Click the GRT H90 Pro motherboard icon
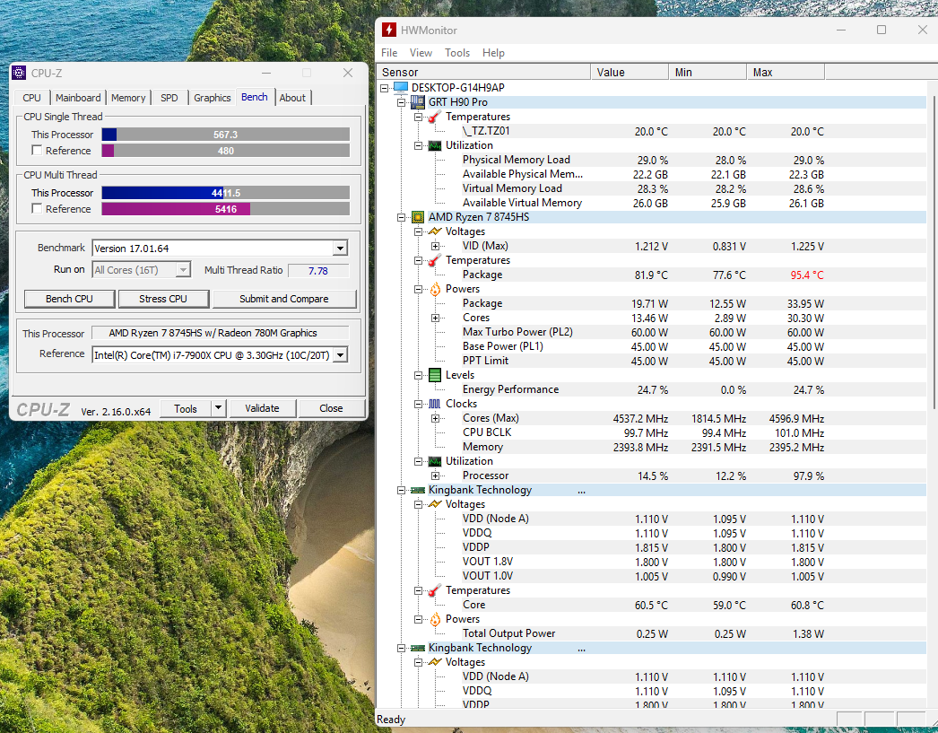This screenshot has height=733, width=938. pyautogui.click(x=417, y=102)
